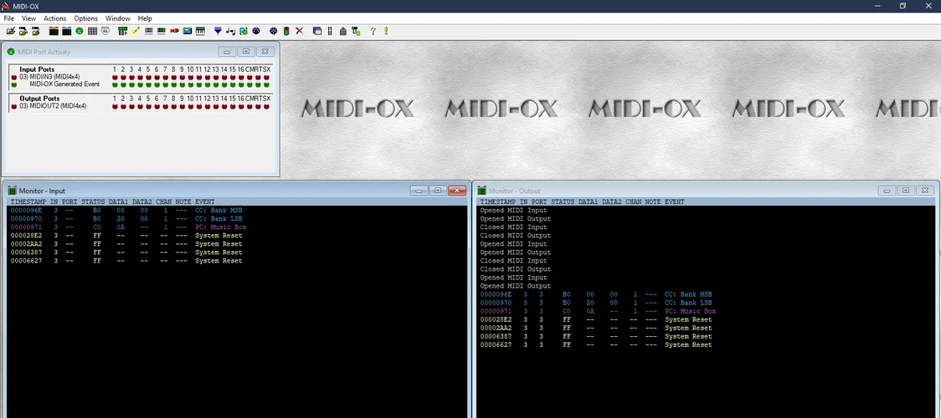Click the third folder icon in toolbar
The height and width of the screenshot is (418, 941).
point(35,31)
